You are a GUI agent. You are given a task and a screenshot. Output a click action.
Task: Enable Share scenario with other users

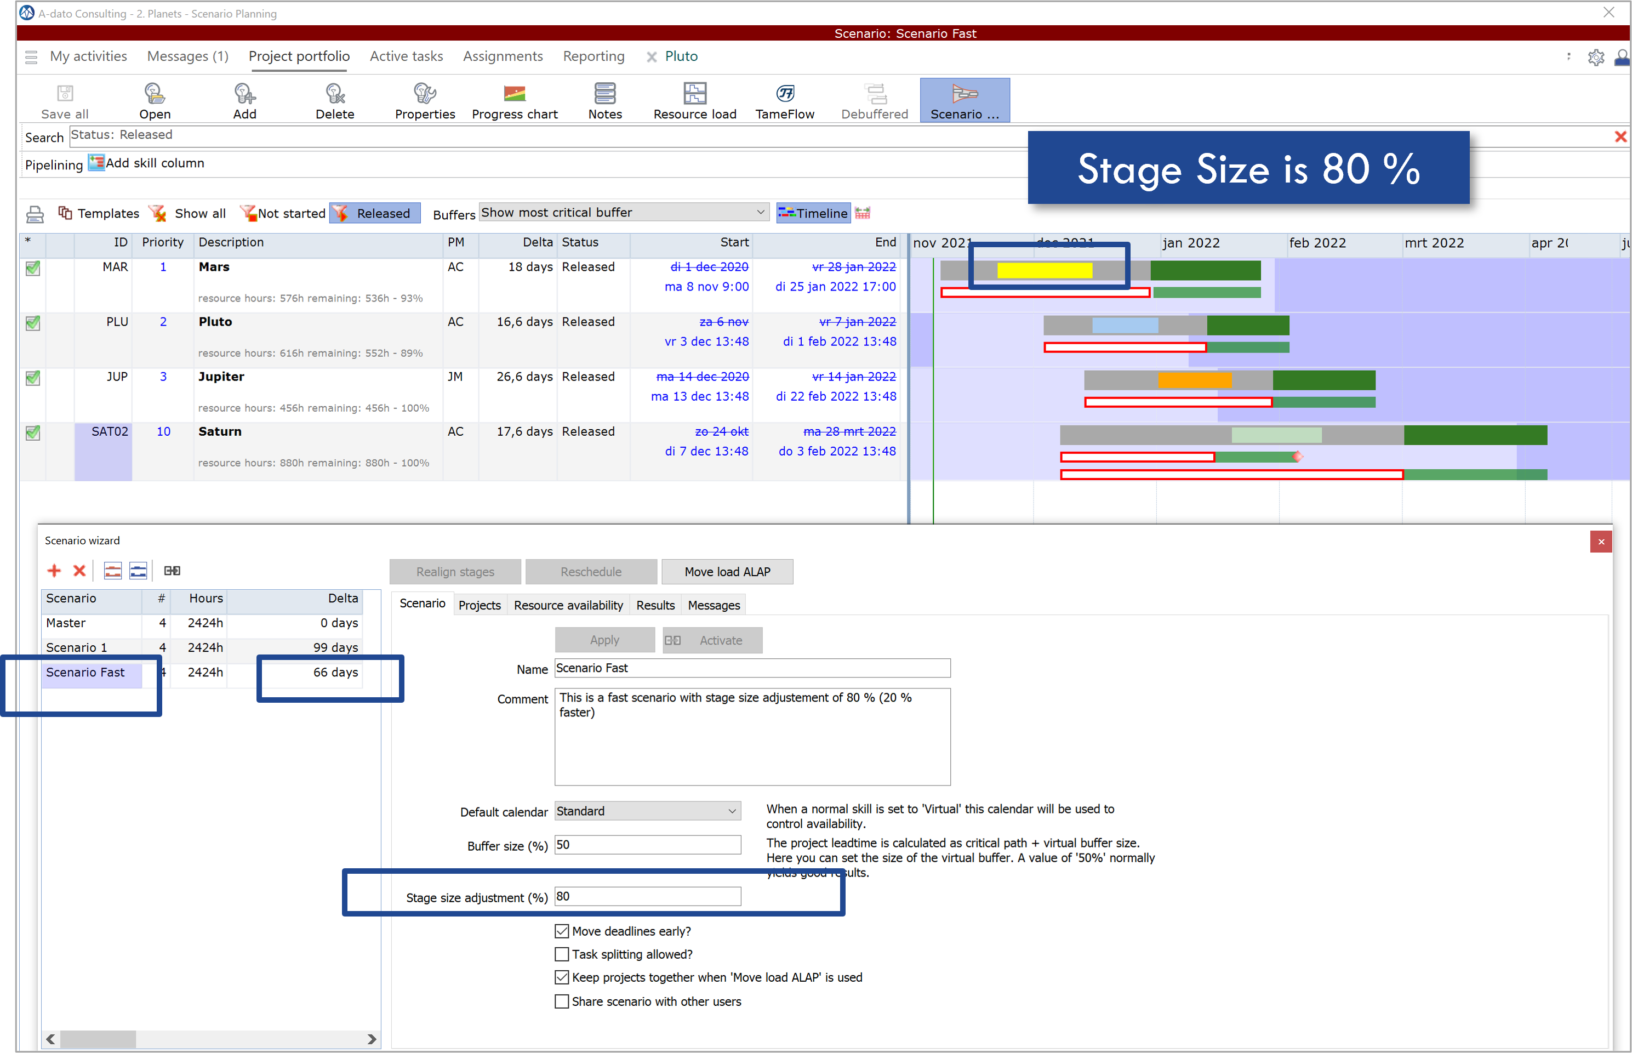click(x=562, y=1001)
